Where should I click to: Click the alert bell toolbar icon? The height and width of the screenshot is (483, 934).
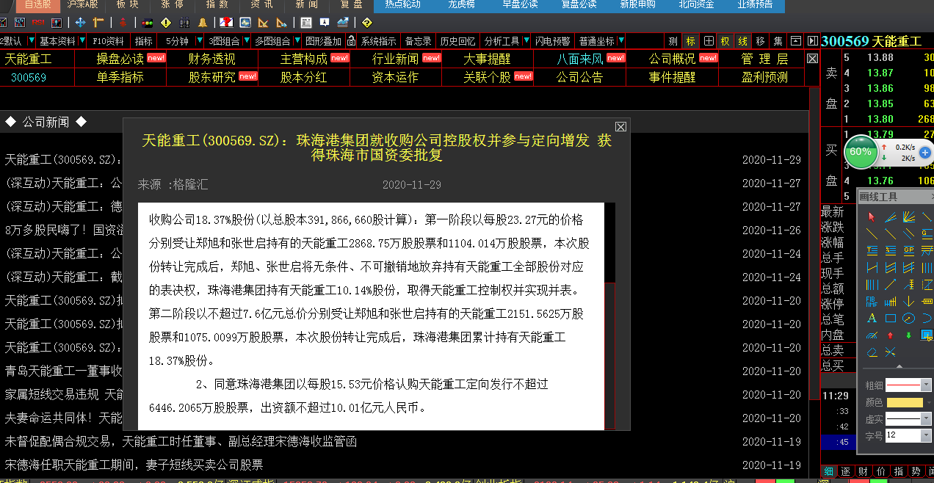[x=202, y=23]
